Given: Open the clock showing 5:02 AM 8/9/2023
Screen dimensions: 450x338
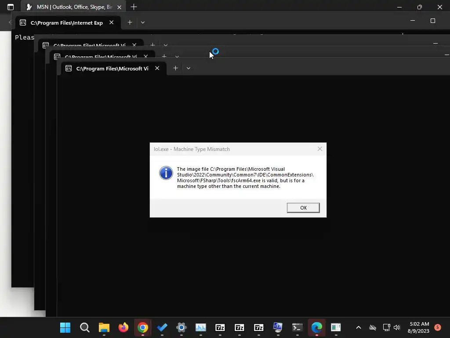Looking at the screenshot, I should tap(419, 327).
